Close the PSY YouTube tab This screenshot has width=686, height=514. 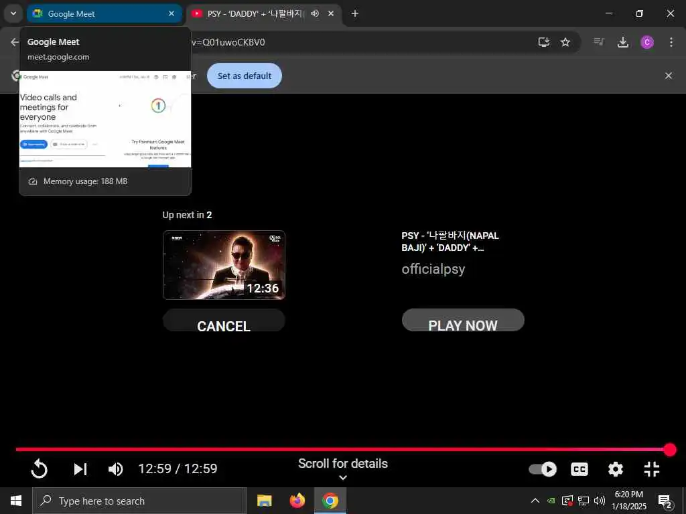(331, 13)
